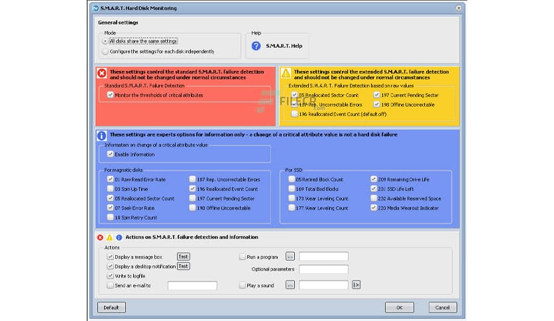Click the small red error icon beside Actions heading

pyautogui.click(x=100, y=237)
